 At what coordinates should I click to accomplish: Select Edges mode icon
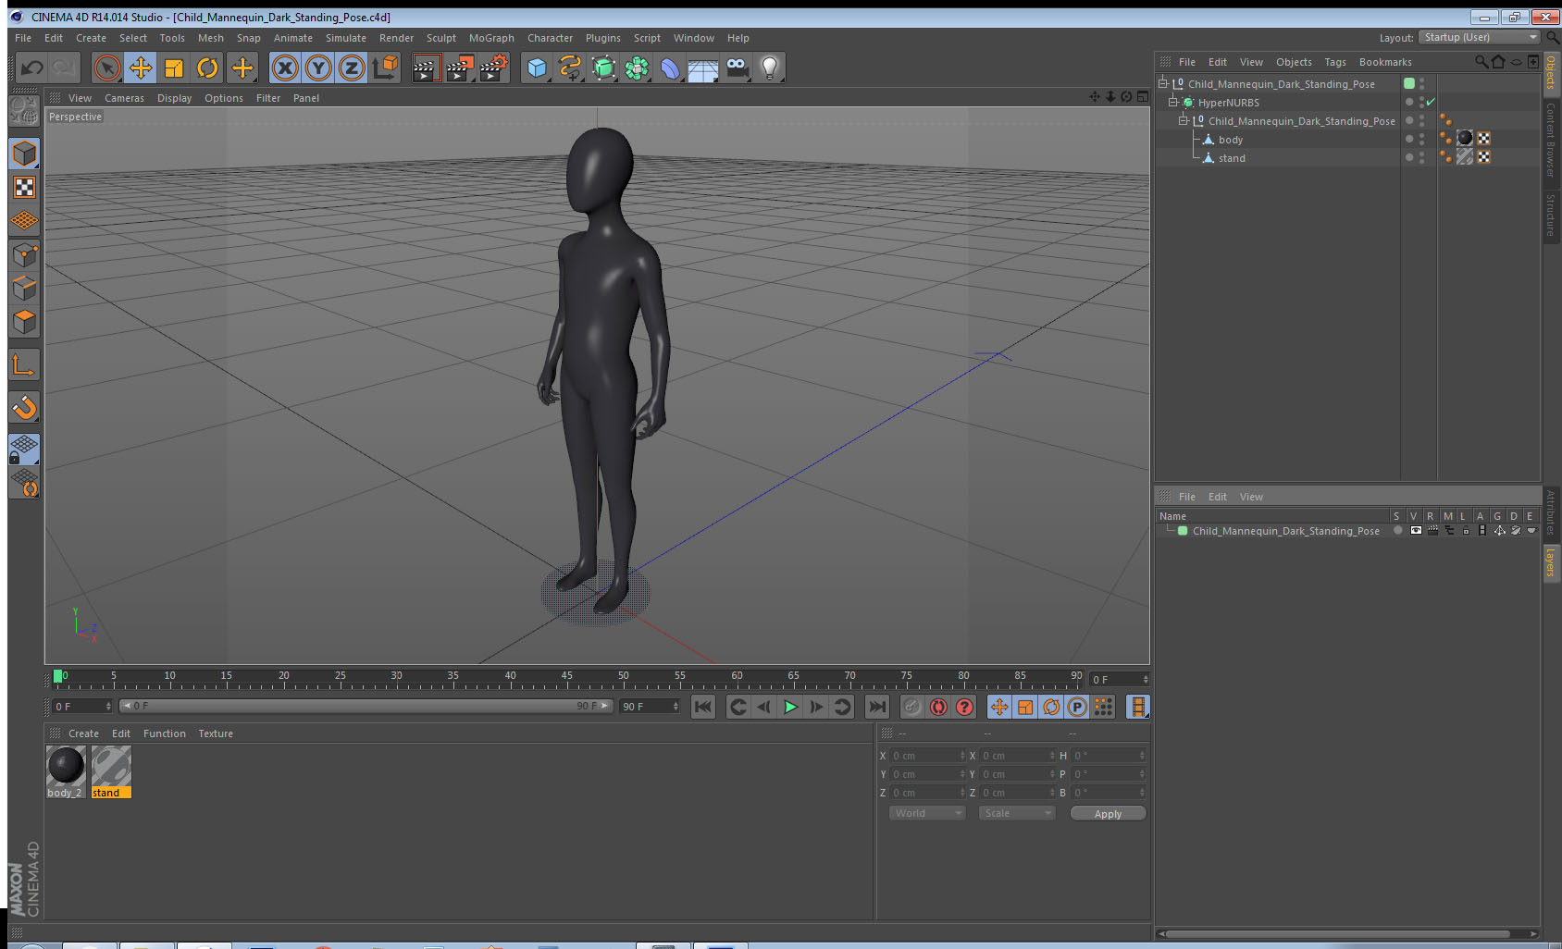point(24,288)
